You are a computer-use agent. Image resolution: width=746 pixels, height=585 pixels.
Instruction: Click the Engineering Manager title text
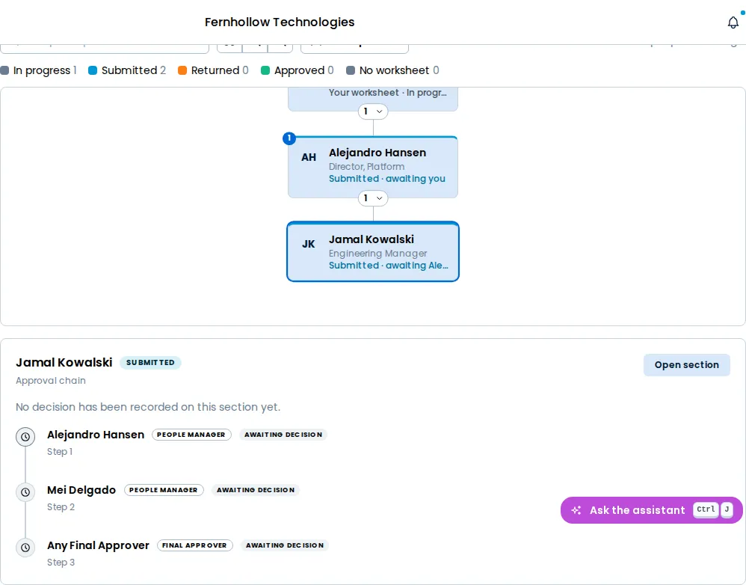pos(377,254)
